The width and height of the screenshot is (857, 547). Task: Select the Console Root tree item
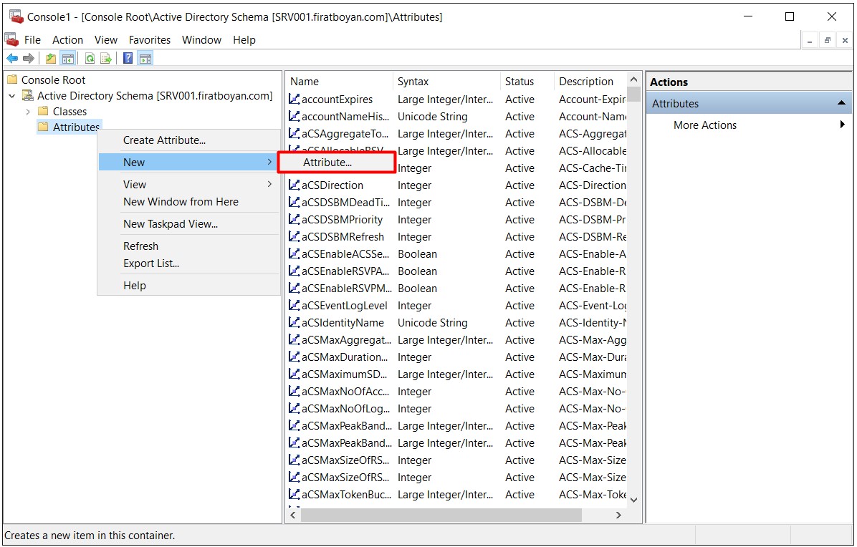point(53,79)
